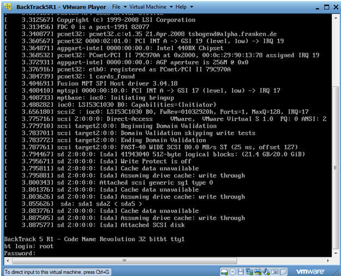Click the network adapter device icon
Screen dimensions: 341x276
pos(249,272)
